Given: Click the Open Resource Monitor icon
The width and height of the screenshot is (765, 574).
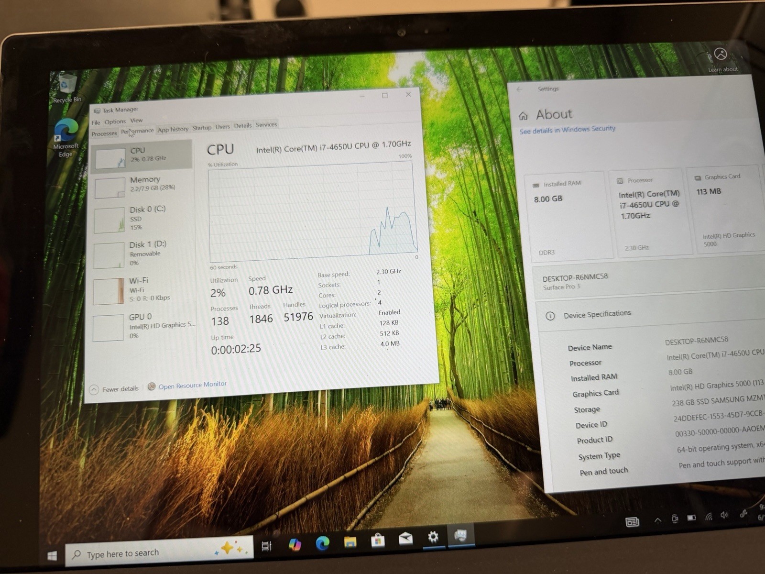Looking at the screenshot, I should click(x=152, y=386).
